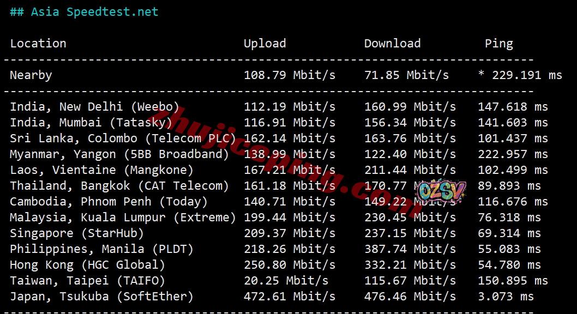The height and width of the screenshot is (314, 577).
Task: Click the India, Mumbai (Tatasky) entry
Action: click(91, 123)
